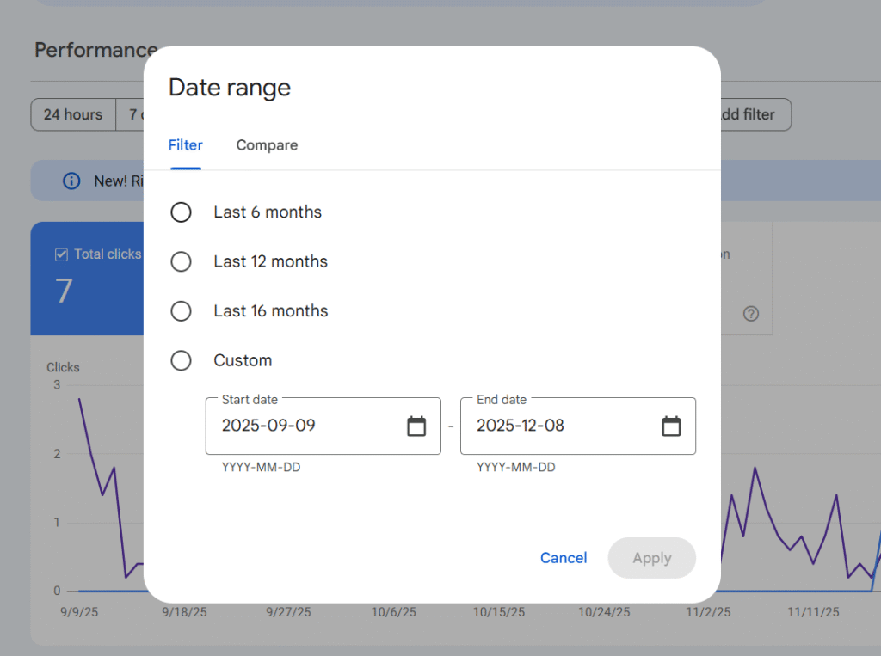
Task: Click the 11/2/25 chart axis label
Action: (708, 612)
